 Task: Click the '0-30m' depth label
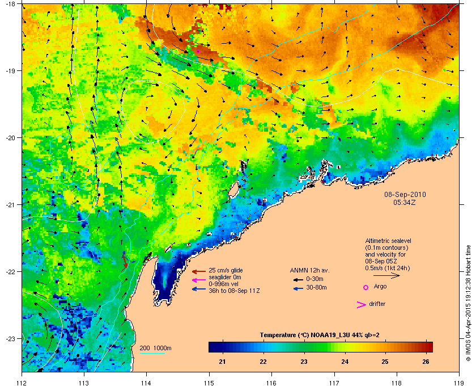[x=314, y=279]
